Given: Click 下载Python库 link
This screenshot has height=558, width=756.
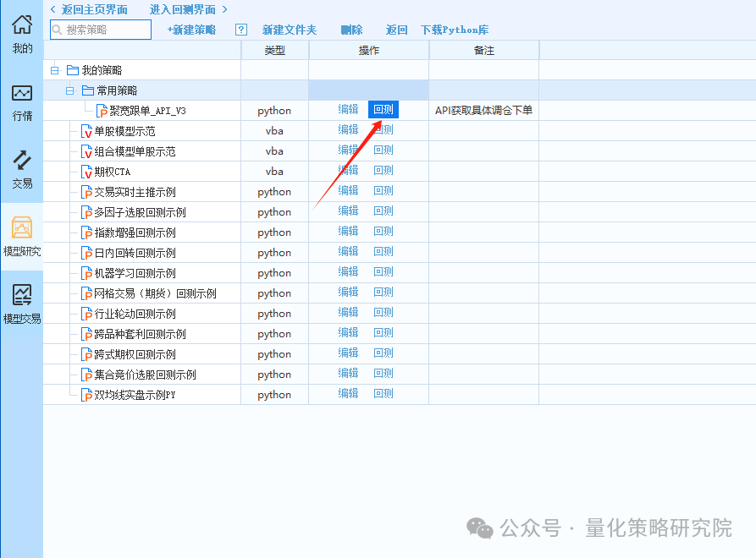Looking at the screenshot, I should [455, 30].
